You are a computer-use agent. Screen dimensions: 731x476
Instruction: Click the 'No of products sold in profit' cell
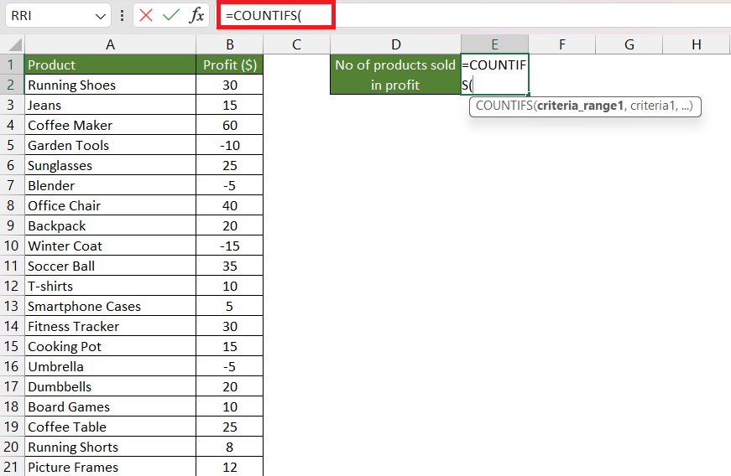click(396, 75)
